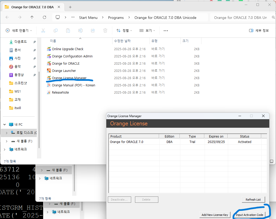Select the Orange Launcher shortcut

(61, 71)
